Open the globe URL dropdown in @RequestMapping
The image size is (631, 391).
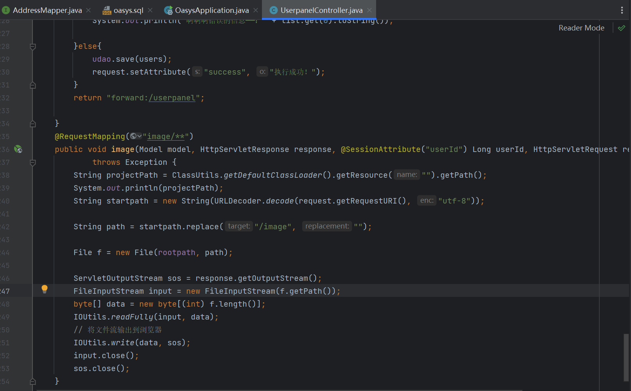click(x=136, y=136)
